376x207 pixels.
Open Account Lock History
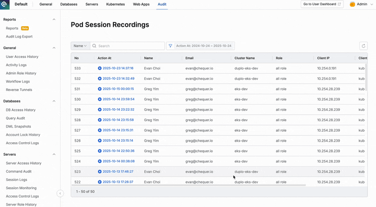(23, 135)
